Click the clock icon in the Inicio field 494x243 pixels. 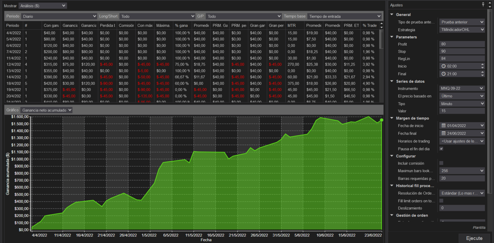(443, 66)
